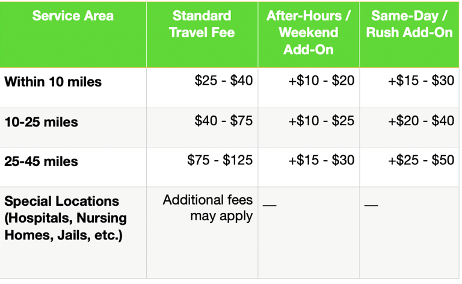Select the +$15 - $30 after-hours cell in 25-45 miles row
This screenshot has height=284, width=462.
pos(309,167)
